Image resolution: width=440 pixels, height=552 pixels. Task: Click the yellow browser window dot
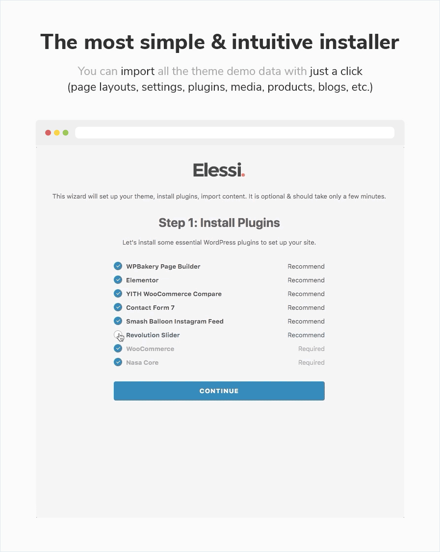[57, 132]
